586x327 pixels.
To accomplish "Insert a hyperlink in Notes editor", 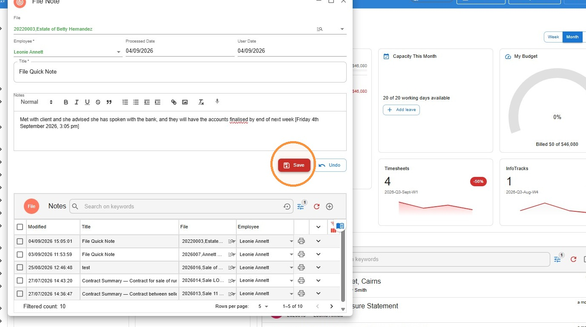I will (174, 102).
